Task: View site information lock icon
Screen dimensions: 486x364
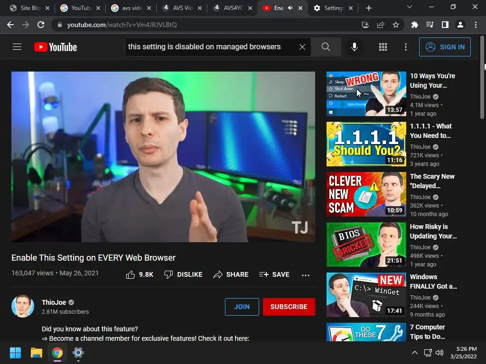Action: click(x=60, y=25)
